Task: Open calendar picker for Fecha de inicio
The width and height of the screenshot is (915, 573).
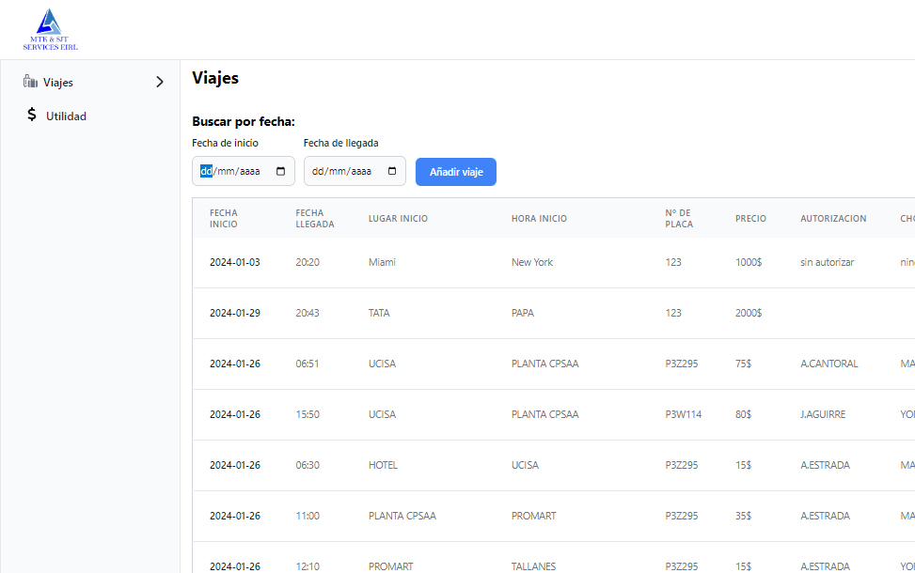Action: (x=280, y=172)
